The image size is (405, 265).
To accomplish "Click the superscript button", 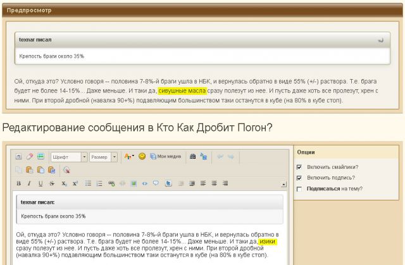I will tap(75, 183).
